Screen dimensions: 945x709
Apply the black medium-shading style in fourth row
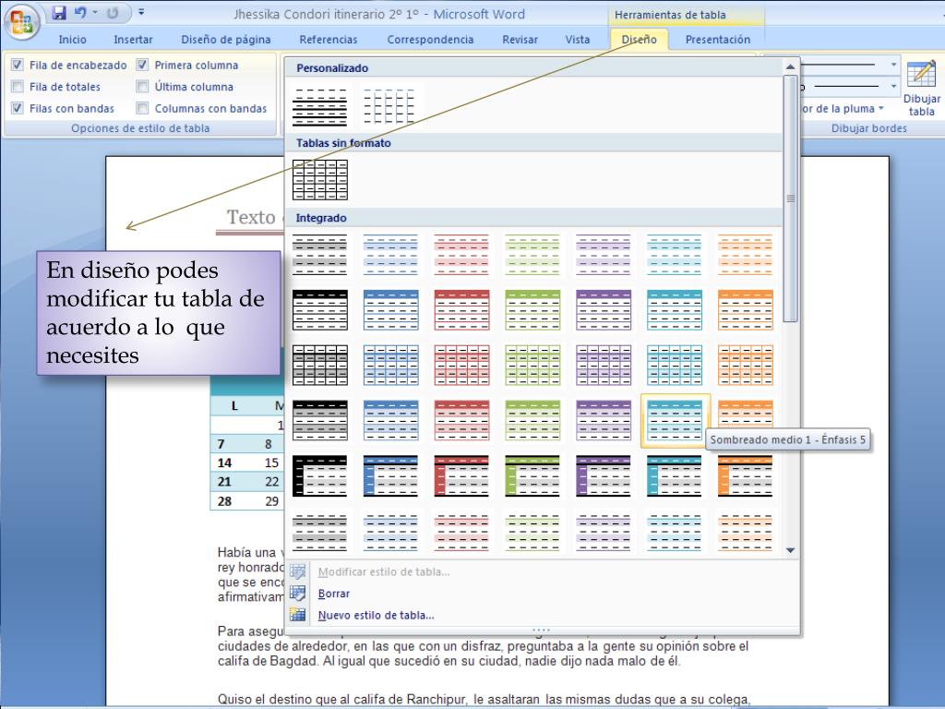click(x=320, y=420)
